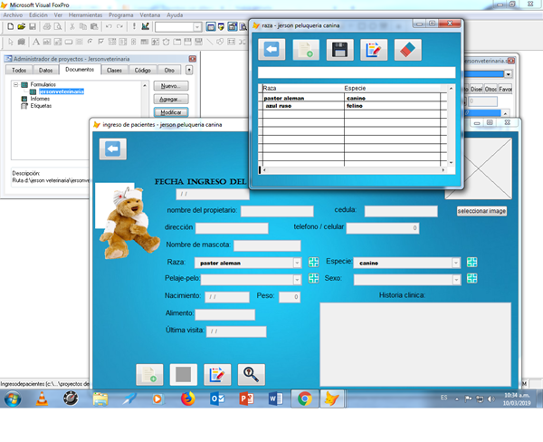
Task: Click the save diskette icon in raza window
Action: click(x=339, y=50)
